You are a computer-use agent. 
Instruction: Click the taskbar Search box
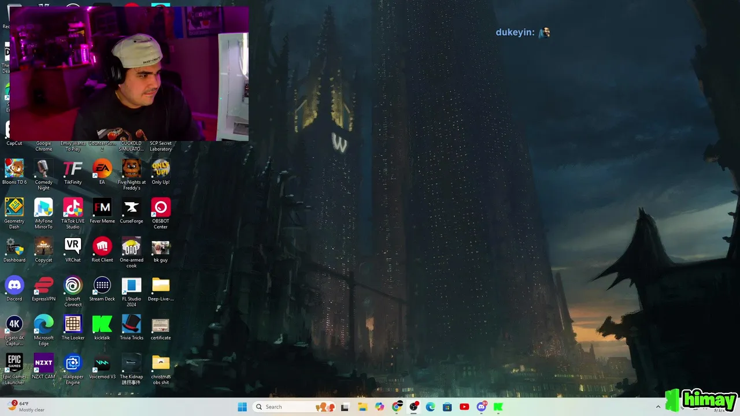[x=293, y=407]
